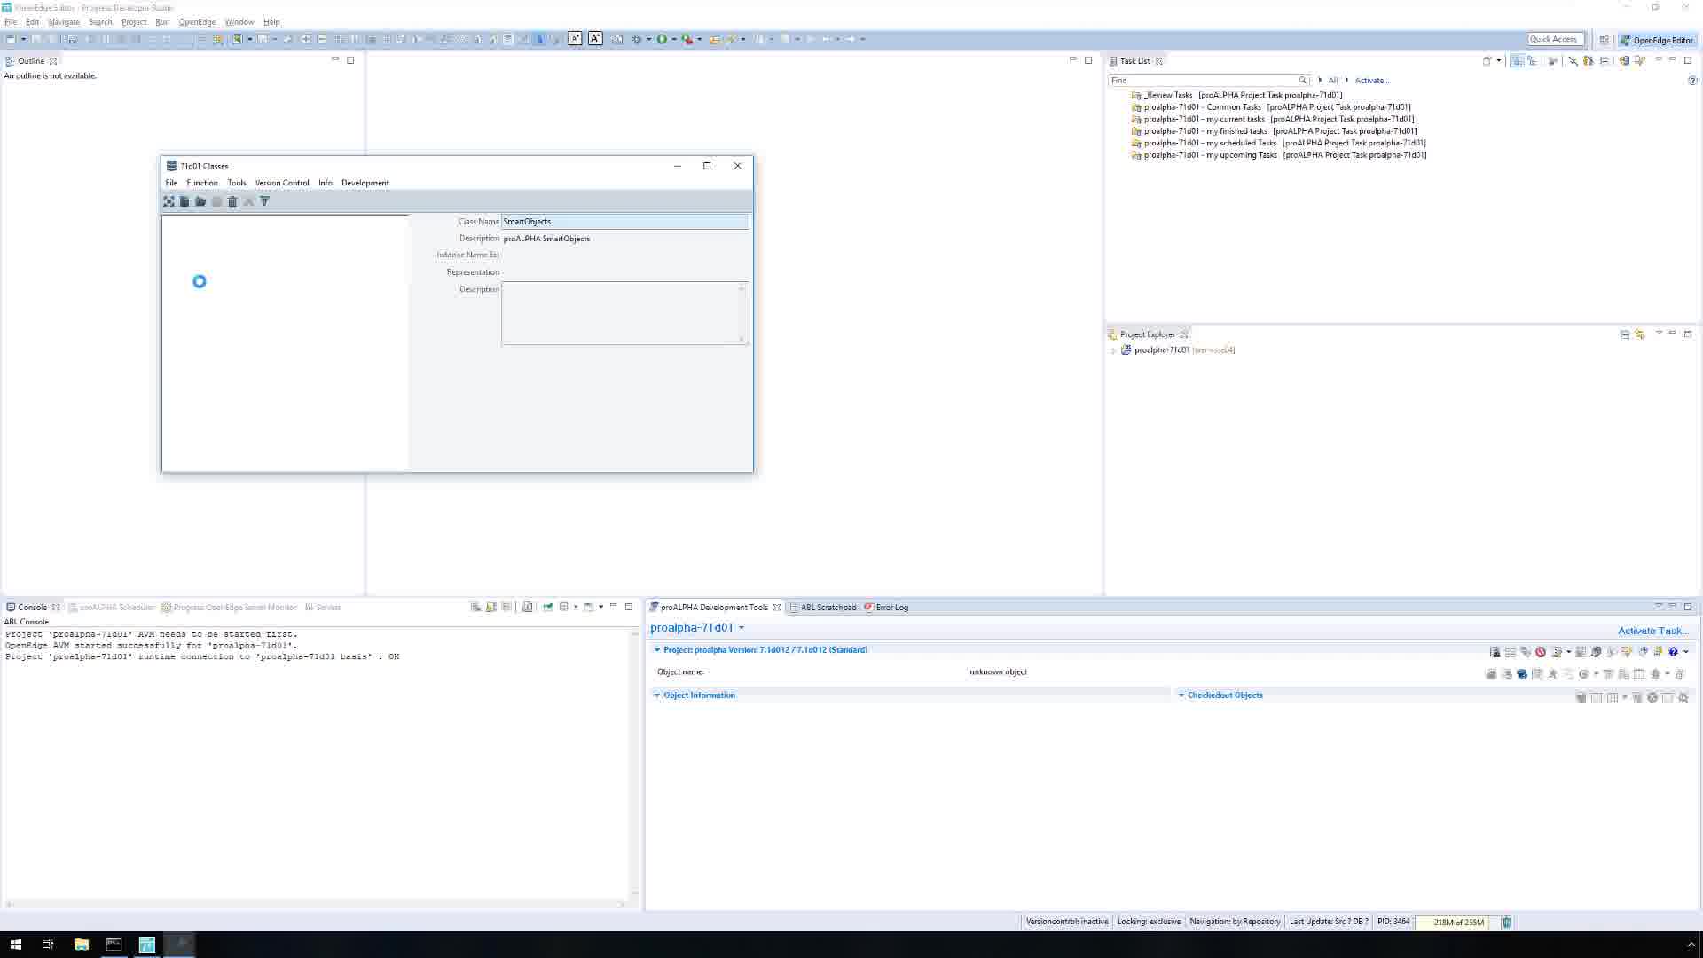Click the Class Name field containing SmartObjects
The height and width of the screenshot is (958, 1703).
[x=625, y=222]
